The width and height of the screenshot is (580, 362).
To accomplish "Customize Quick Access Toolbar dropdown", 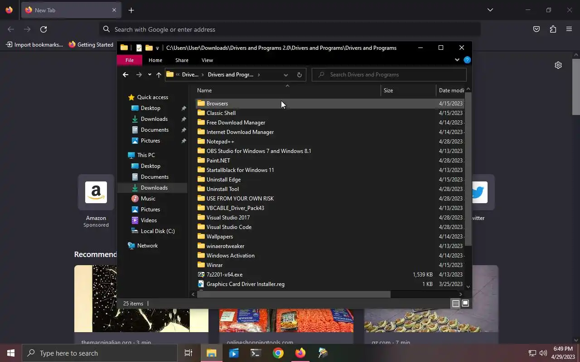I will [x=157, y=48].
